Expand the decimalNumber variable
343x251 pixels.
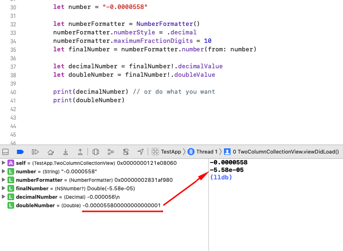click(3, 197)
